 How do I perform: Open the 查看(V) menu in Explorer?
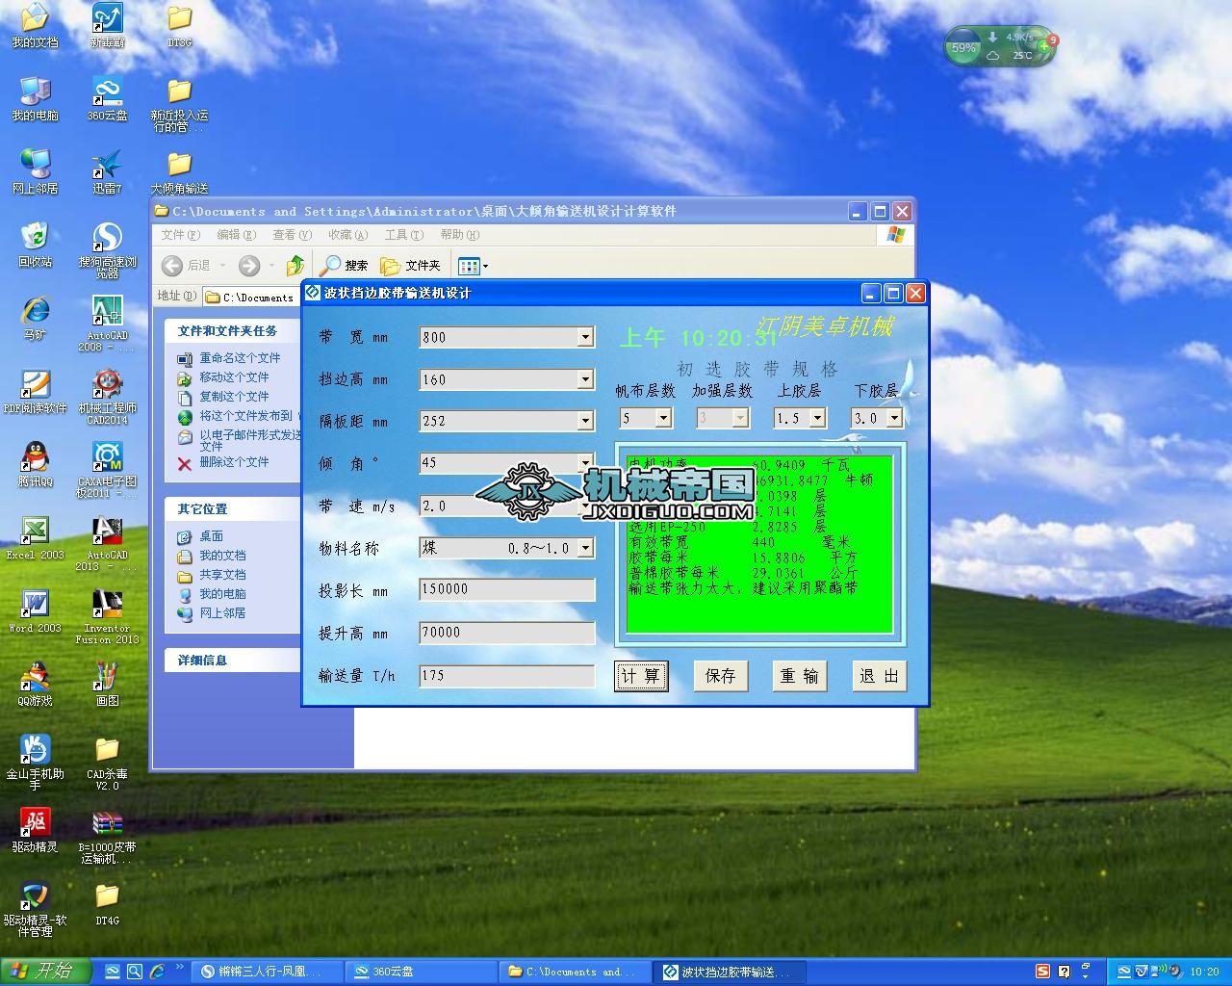pos(292,235)
